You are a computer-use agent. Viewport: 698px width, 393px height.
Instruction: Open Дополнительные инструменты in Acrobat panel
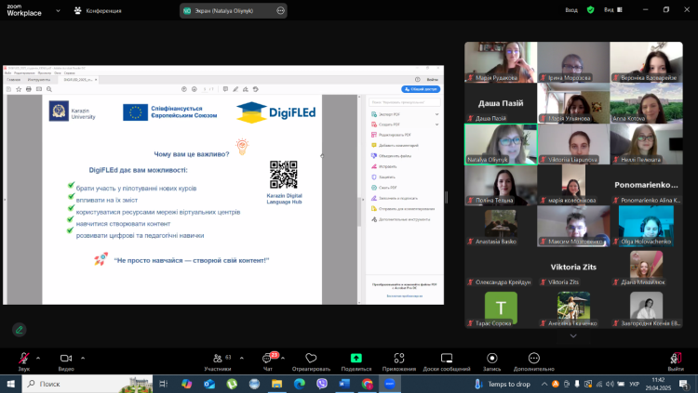point(400,219)
